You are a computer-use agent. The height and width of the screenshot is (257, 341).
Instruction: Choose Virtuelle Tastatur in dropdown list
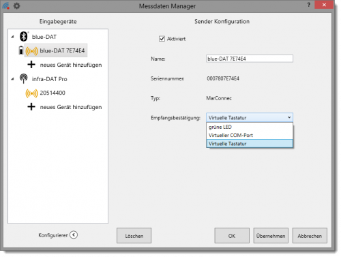coord(250,144)
